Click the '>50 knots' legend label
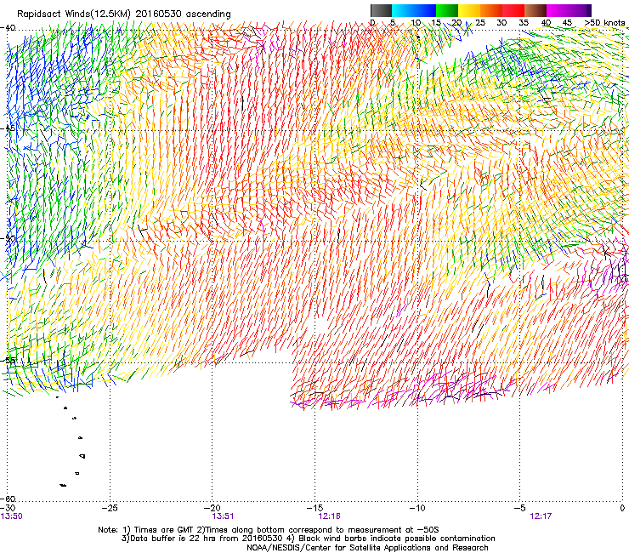The width and height of the screenshot is (629, 553). (x=604, y=23)
